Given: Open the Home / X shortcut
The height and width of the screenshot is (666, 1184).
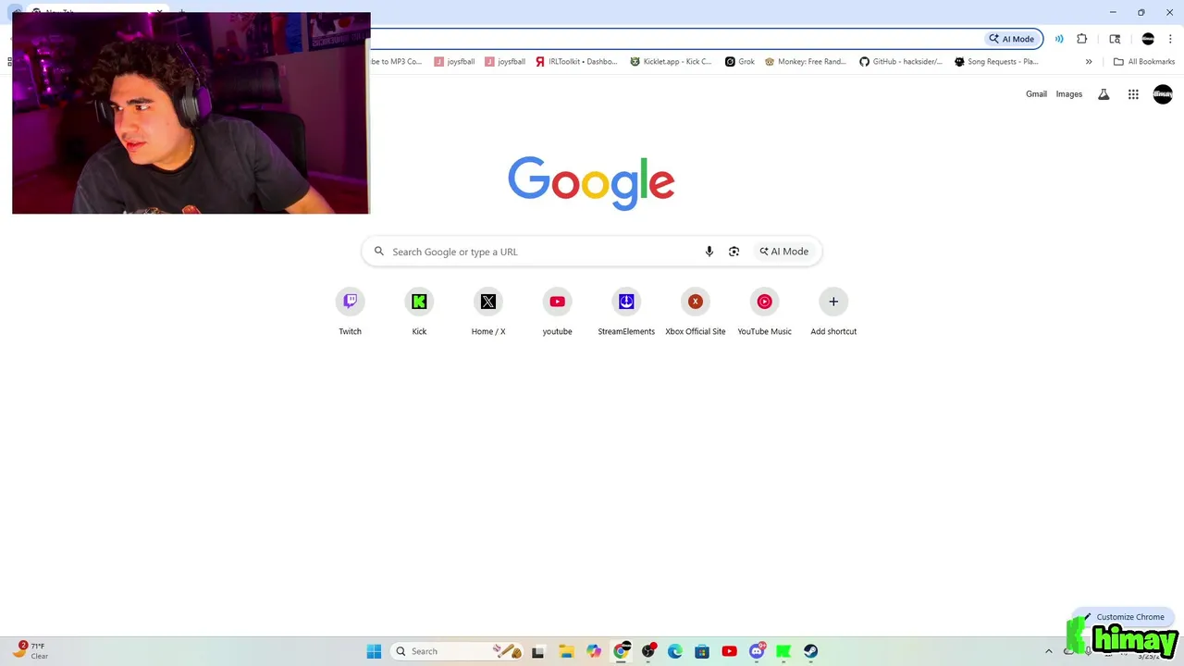Looking at the screenshot, I should 488,313.
